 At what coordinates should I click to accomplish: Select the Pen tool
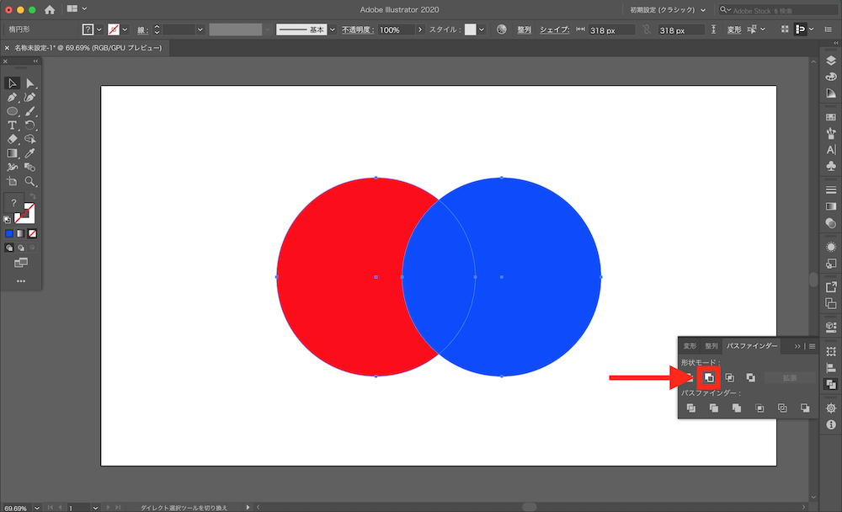[12, 97]
